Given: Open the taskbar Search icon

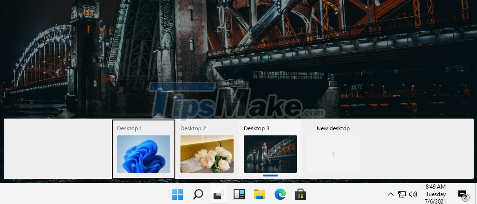Looking at the screenshot, I should pos(198,194).
